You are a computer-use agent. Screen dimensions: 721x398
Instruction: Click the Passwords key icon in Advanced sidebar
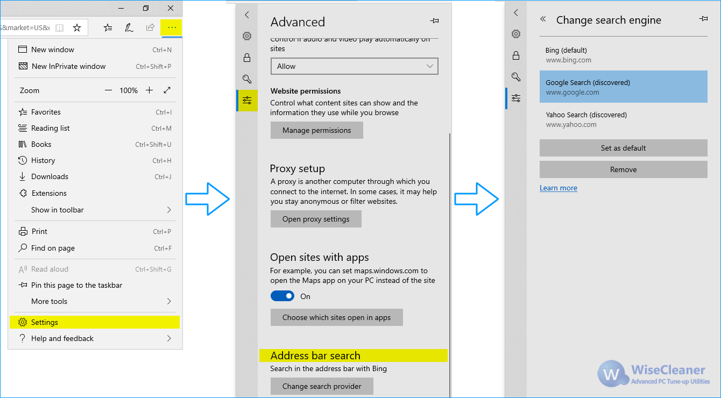[x=247, y=79]
